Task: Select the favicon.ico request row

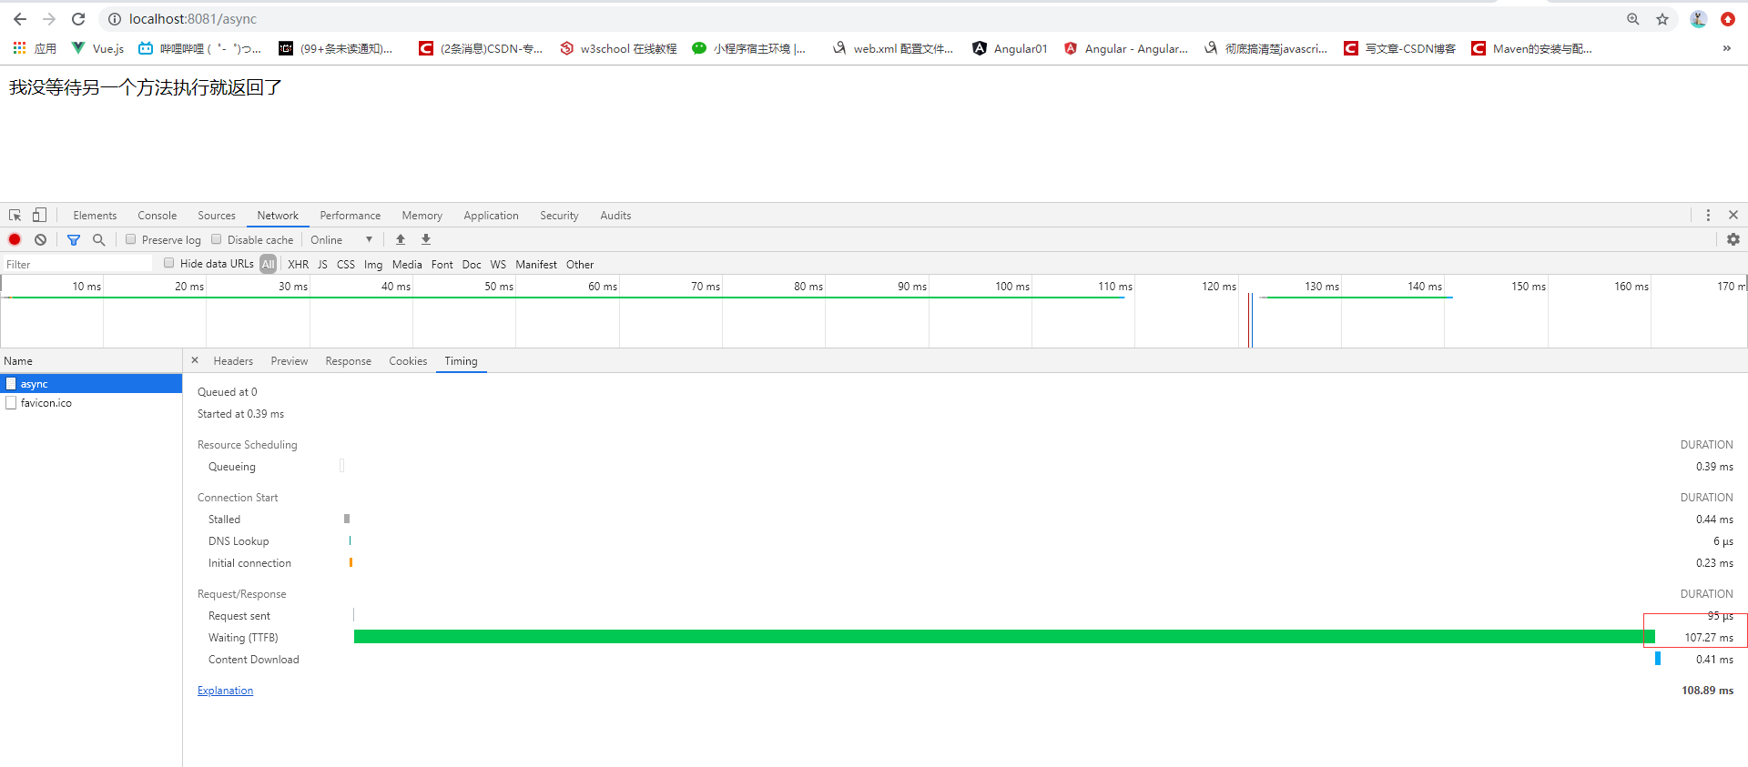Action: [91, 403]
